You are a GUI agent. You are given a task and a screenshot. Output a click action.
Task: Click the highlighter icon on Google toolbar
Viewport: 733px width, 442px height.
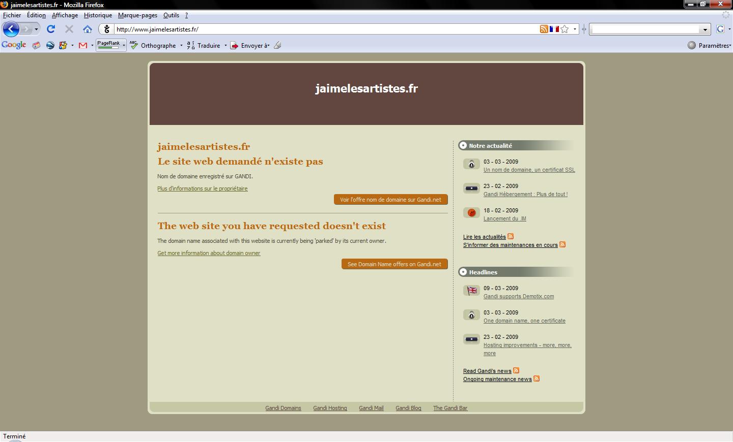[277, 45]
